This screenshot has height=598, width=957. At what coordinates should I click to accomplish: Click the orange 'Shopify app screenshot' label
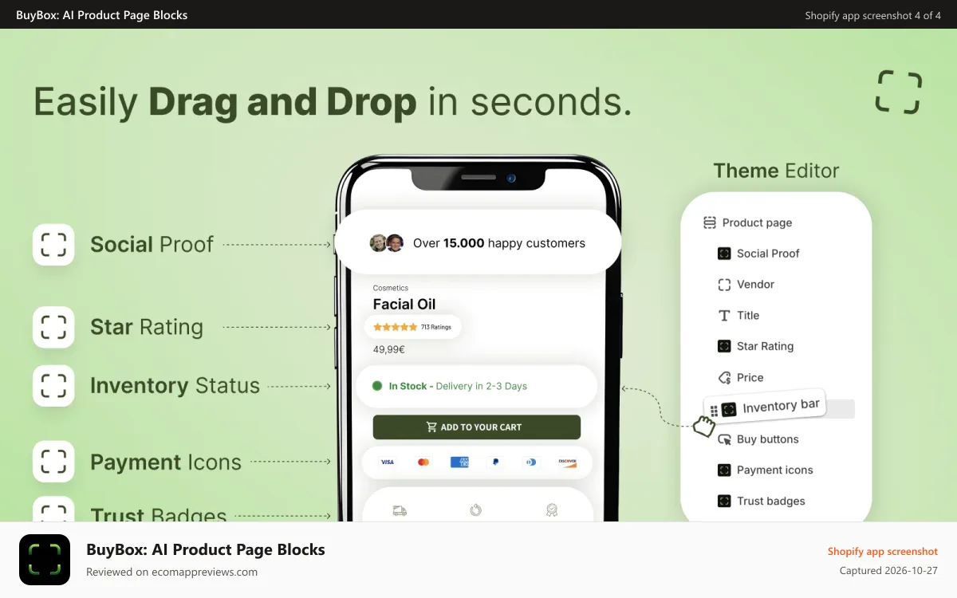[x=883, y=551]
